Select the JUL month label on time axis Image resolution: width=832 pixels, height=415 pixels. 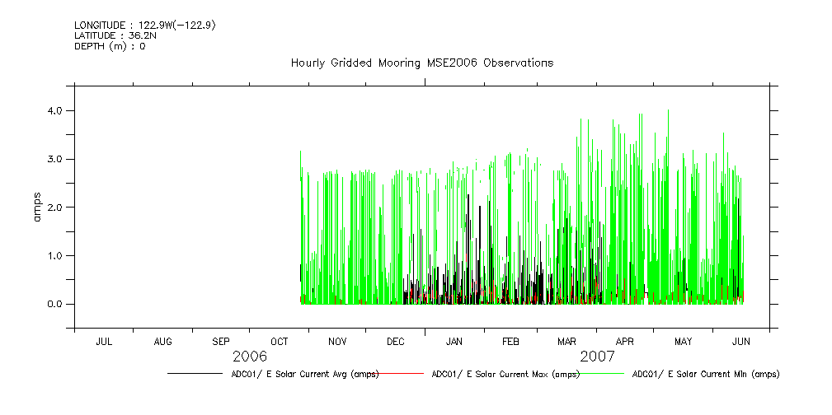pos(104,341)
